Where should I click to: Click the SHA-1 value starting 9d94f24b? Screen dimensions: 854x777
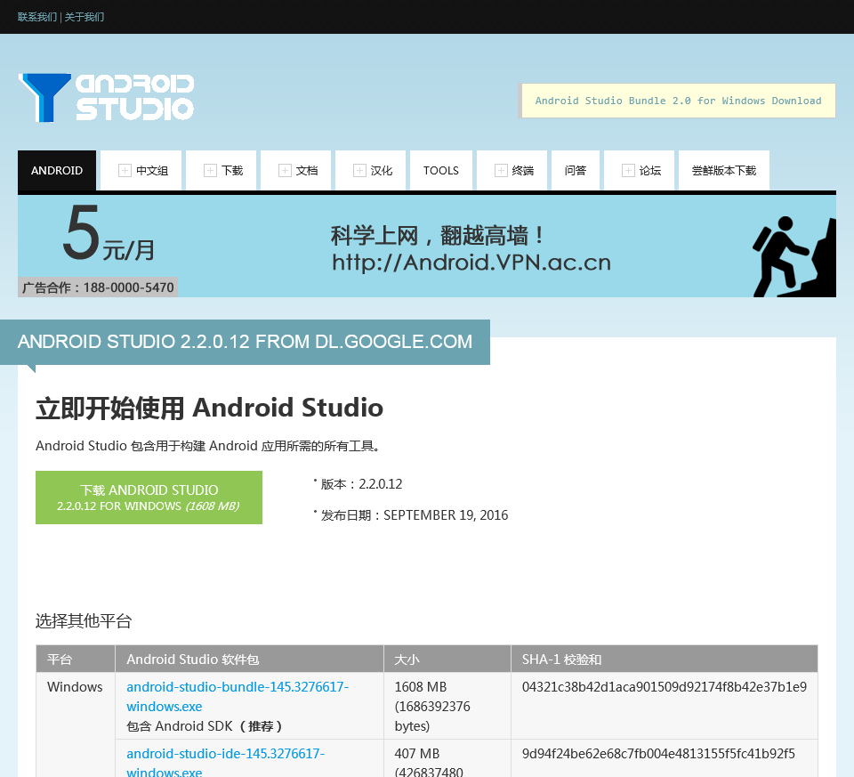pos(658,754)
